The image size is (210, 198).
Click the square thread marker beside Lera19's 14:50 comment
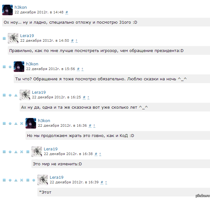click(4, 39)
